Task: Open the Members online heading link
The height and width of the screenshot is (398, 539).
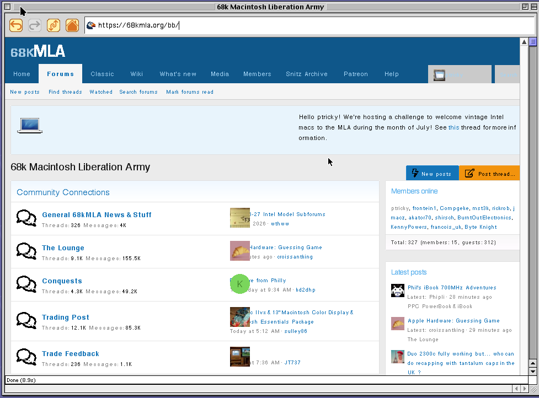Action: [x=414, y=191]
